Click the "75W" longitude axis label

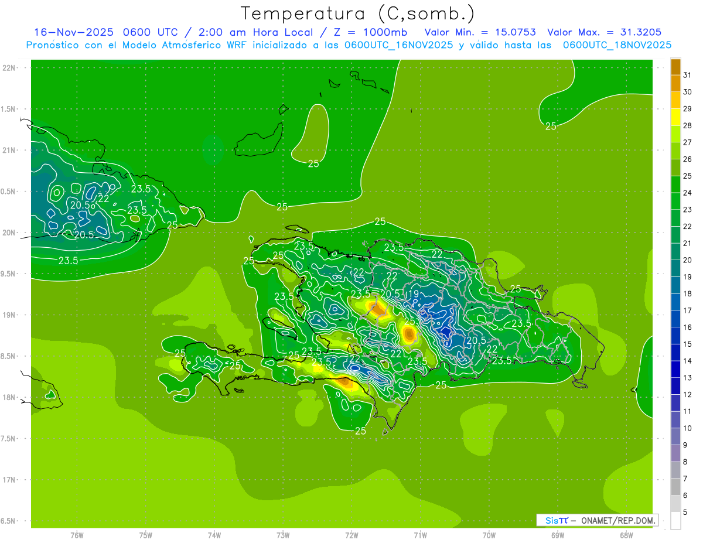pyautogui.click(x=145, y=535)
